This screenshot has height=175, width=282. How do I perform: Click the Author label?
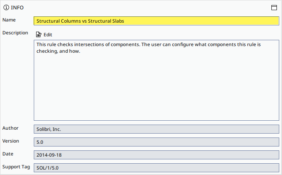click(x=11, y=128)
